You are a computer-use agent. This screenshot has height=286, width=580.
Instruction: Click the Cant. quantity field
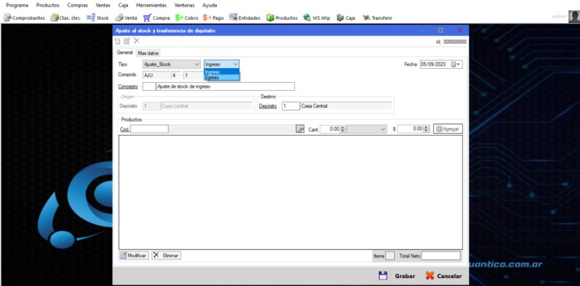[330, 129]
